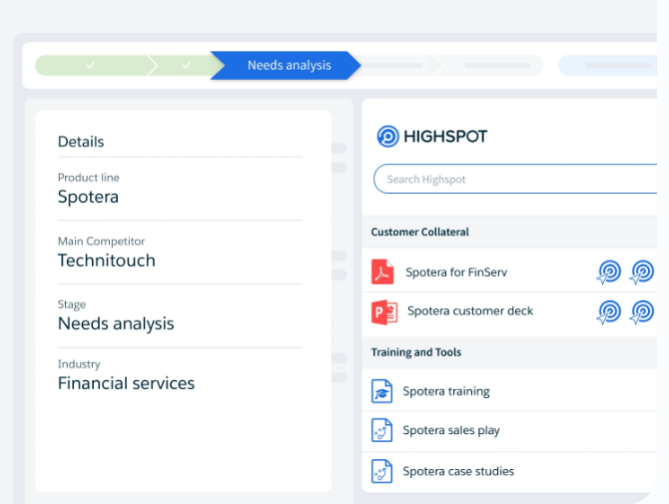Select the second completed checkmark stage

pyautogui.click(x=186, y=65)
